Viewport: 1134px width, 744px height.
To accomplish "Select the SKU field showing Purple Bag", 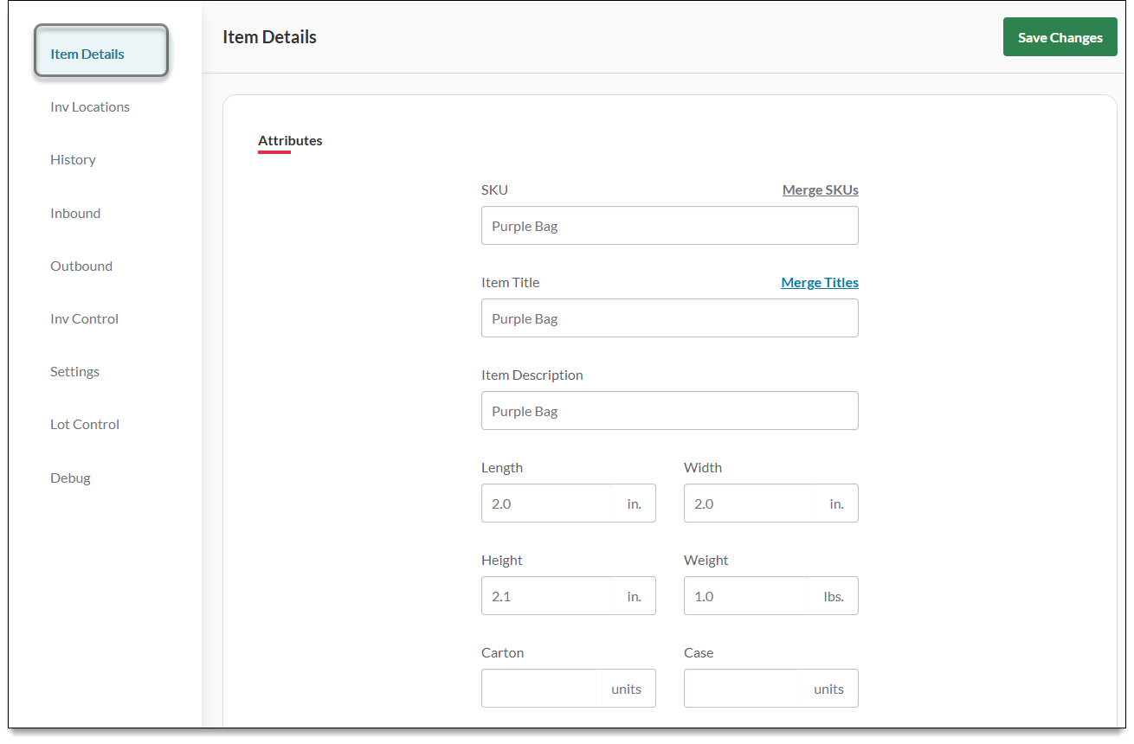I will click(669, 225).
